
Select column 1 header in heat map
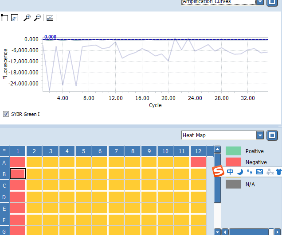tap(18, 151)
